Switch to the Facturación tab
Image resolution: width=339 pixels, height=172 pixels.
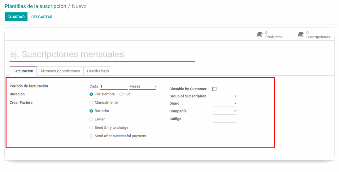coord(23,71)
